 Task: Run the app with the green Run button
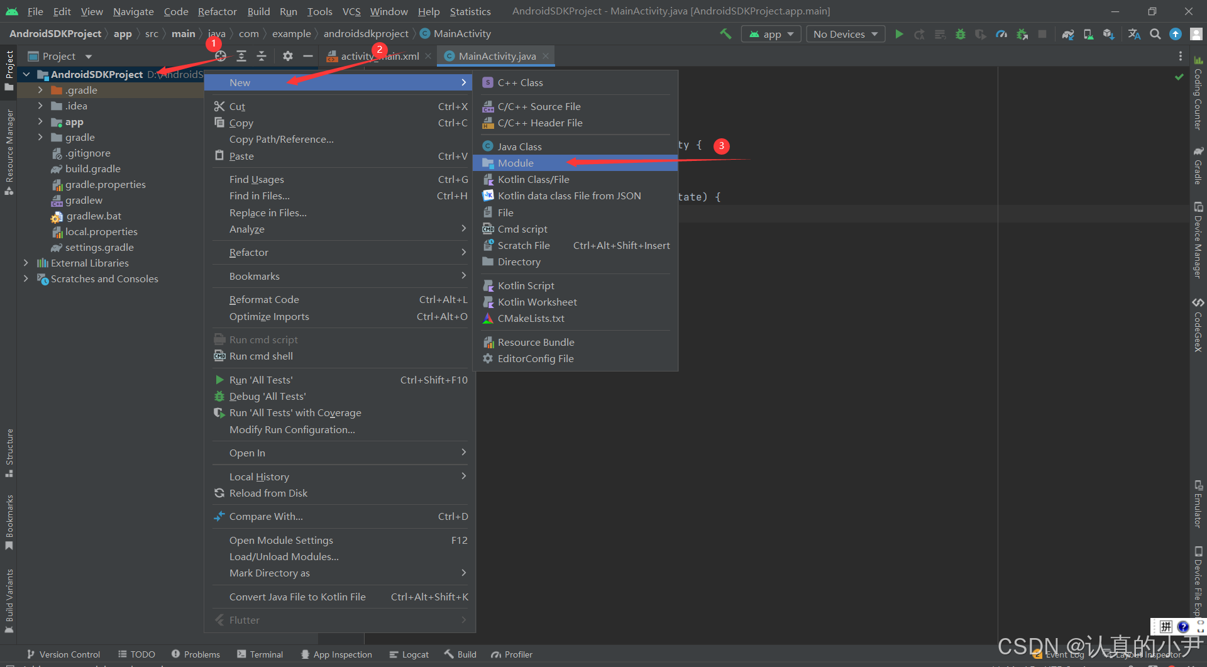pyautogui.click(x=899, y=34)
